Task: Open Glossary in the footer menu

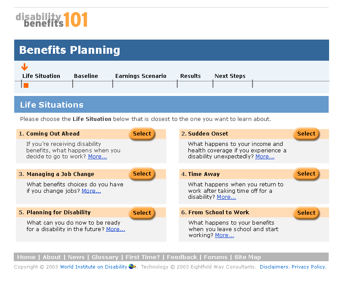Action: (x=105, y=257)
